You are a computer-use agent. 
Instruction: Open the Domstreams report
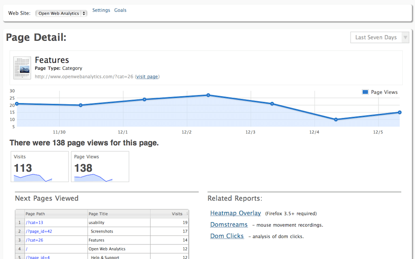(229, 225)
